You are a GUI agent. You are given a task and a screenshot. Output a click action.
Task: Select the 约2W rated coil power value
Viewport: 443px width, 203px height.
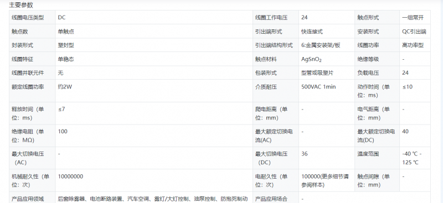pos(65,87)
